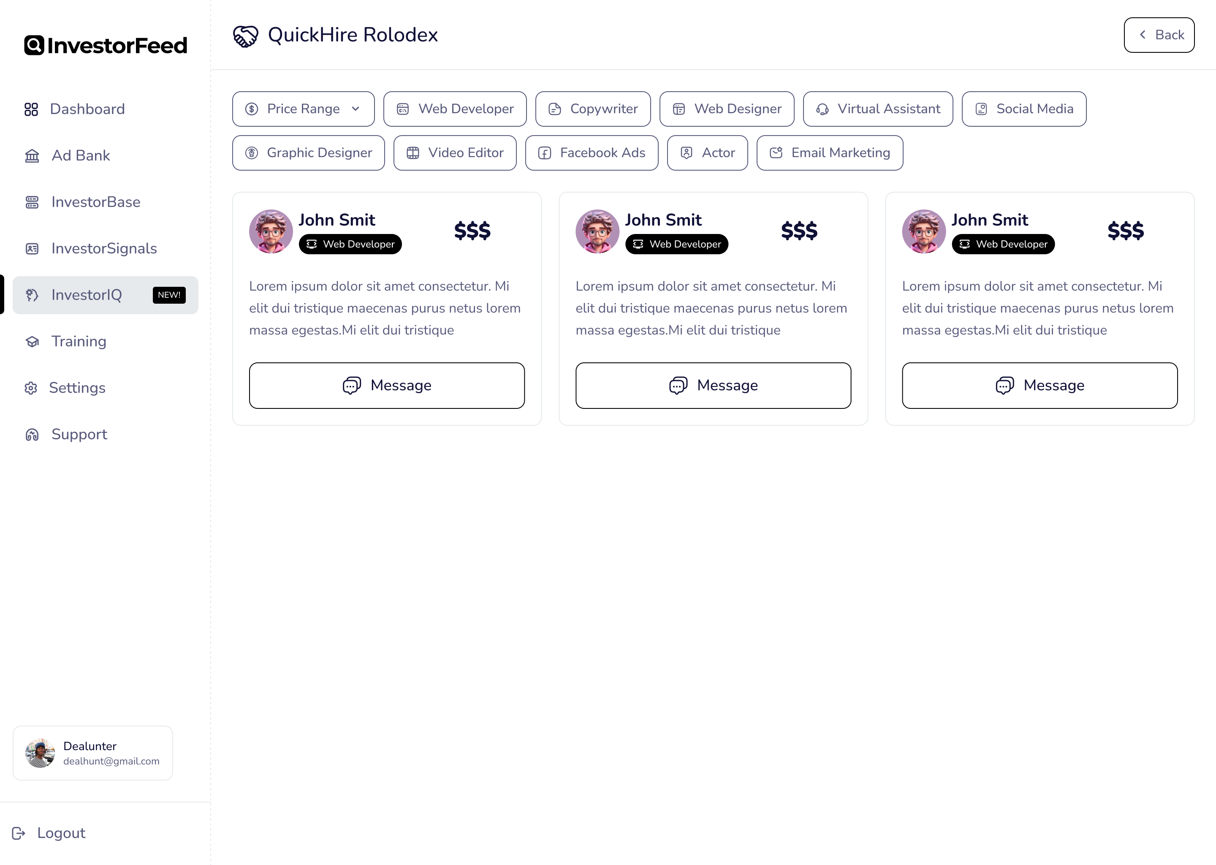
Task: Click the InvestorBase server icon
Action: pos(32,202)
